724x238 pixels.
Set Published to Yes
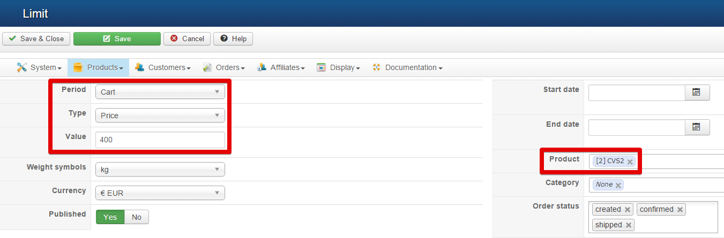(110, 217)
